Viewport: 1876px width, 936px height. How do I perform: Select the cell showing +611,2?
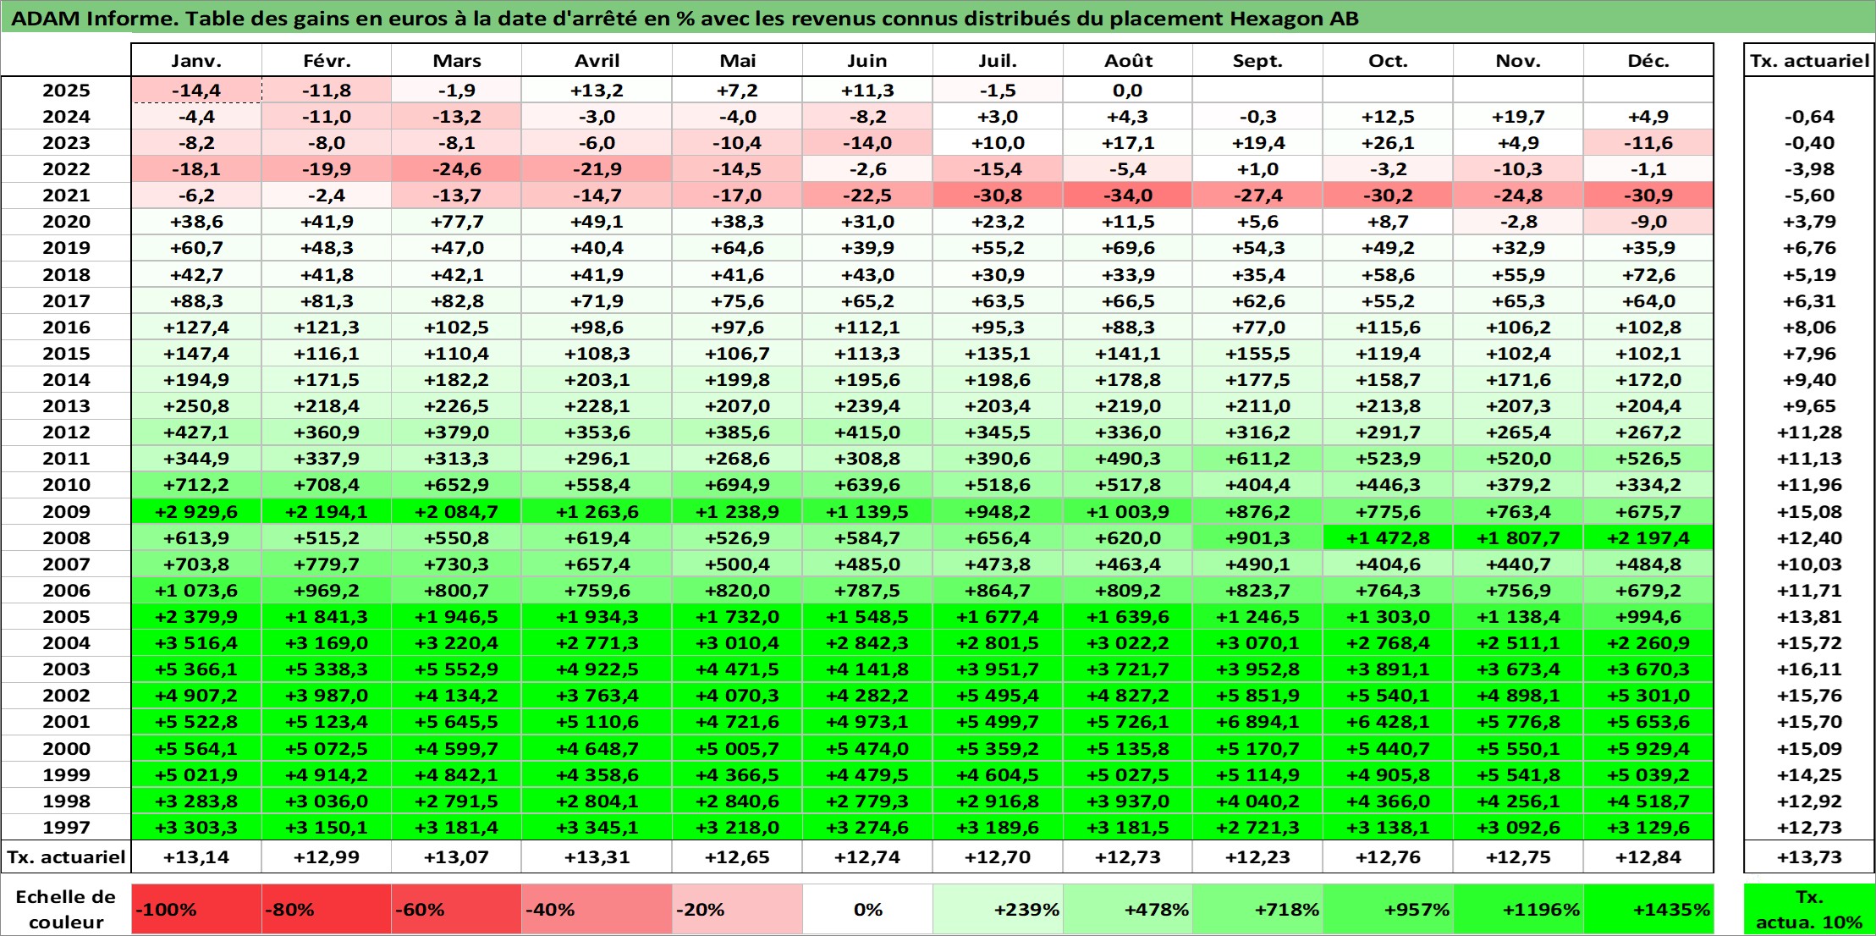[x=1257, y=459]
